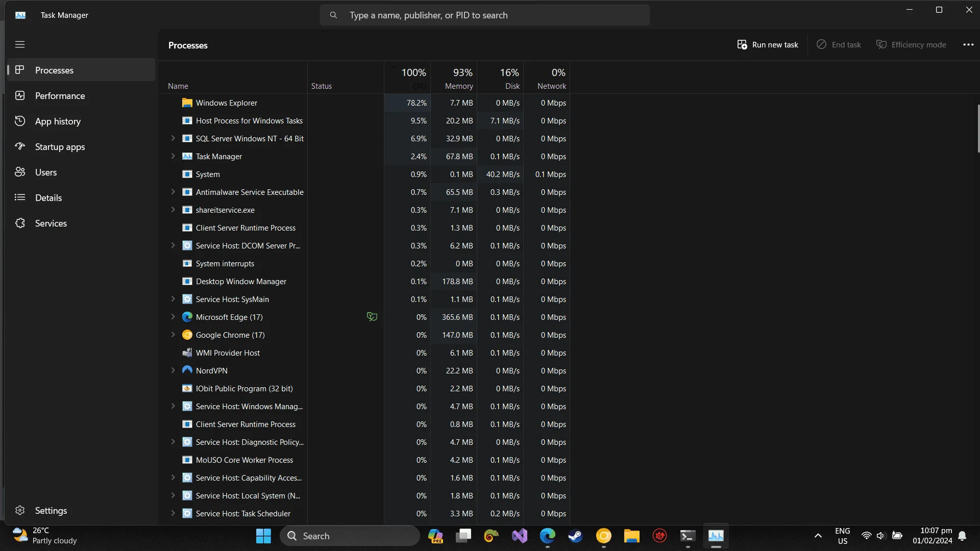This screenshot has height=551, width=980.
Task: Sort by the Memory column header
Action: [454, 78]
